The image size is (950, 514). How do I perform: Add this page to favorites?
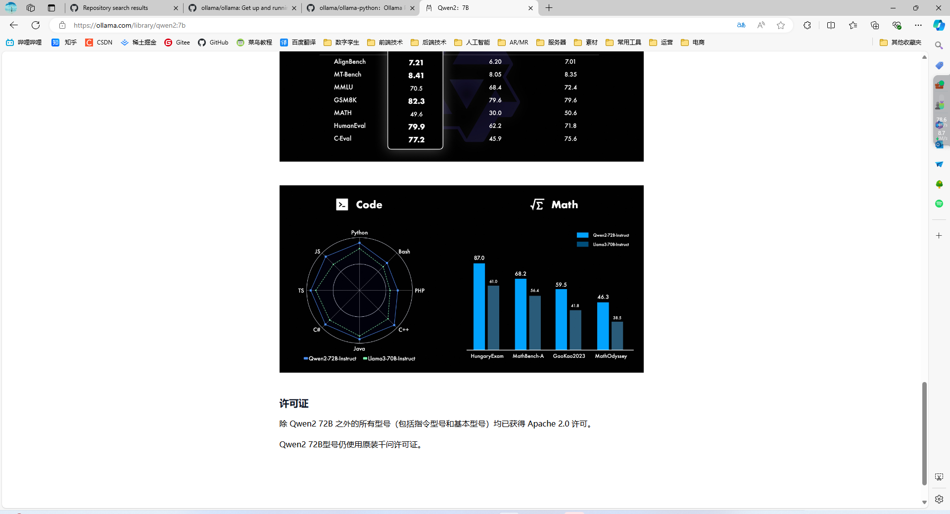tap(781, 25)
